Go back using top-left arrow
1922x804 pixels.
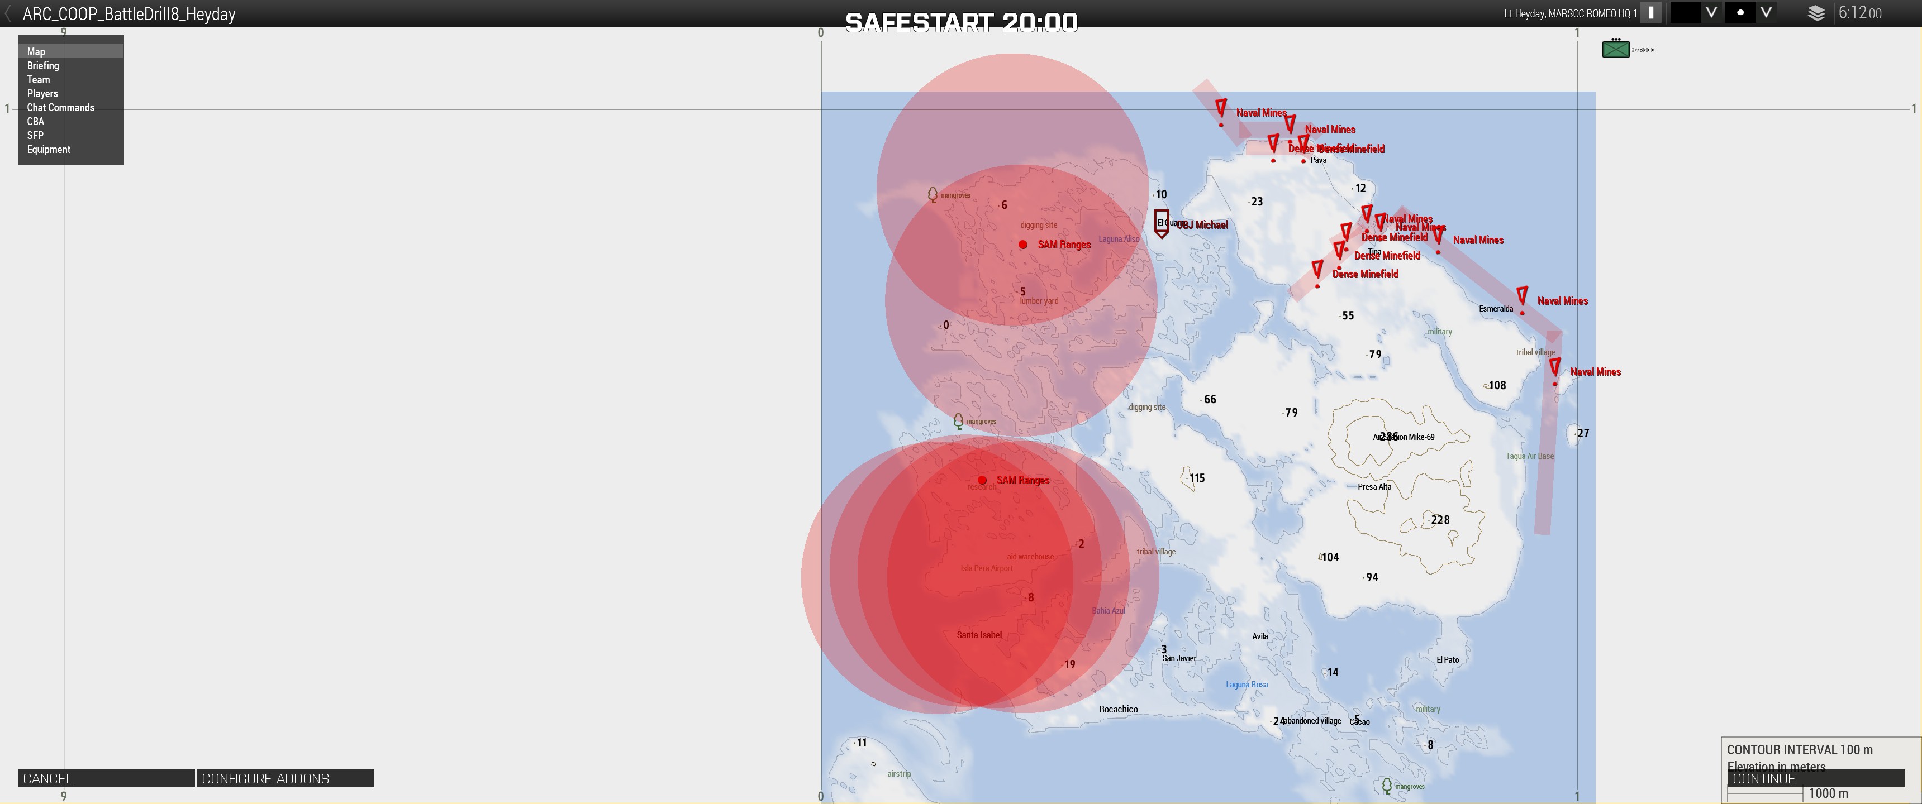pyautogui.click(x=7, y=13)
